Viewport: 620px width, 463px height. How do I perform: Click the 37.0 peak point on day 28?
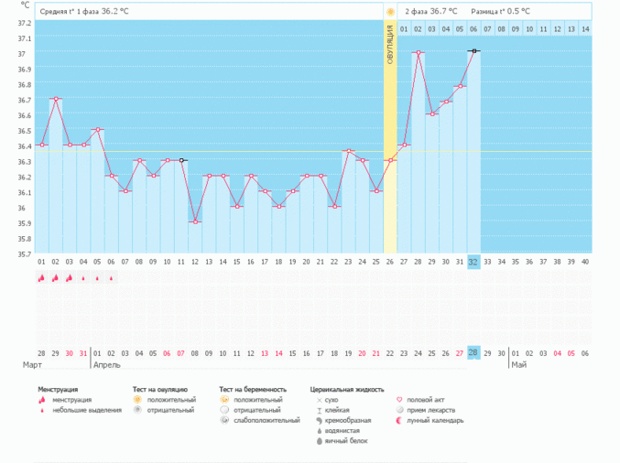coord(418,53)
